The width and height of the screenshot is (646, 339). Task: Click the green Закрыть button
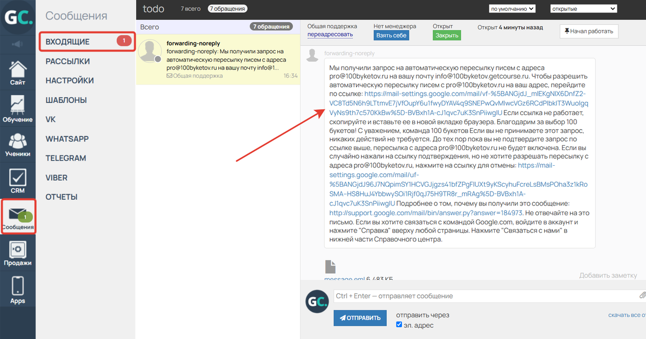[447, 36]
